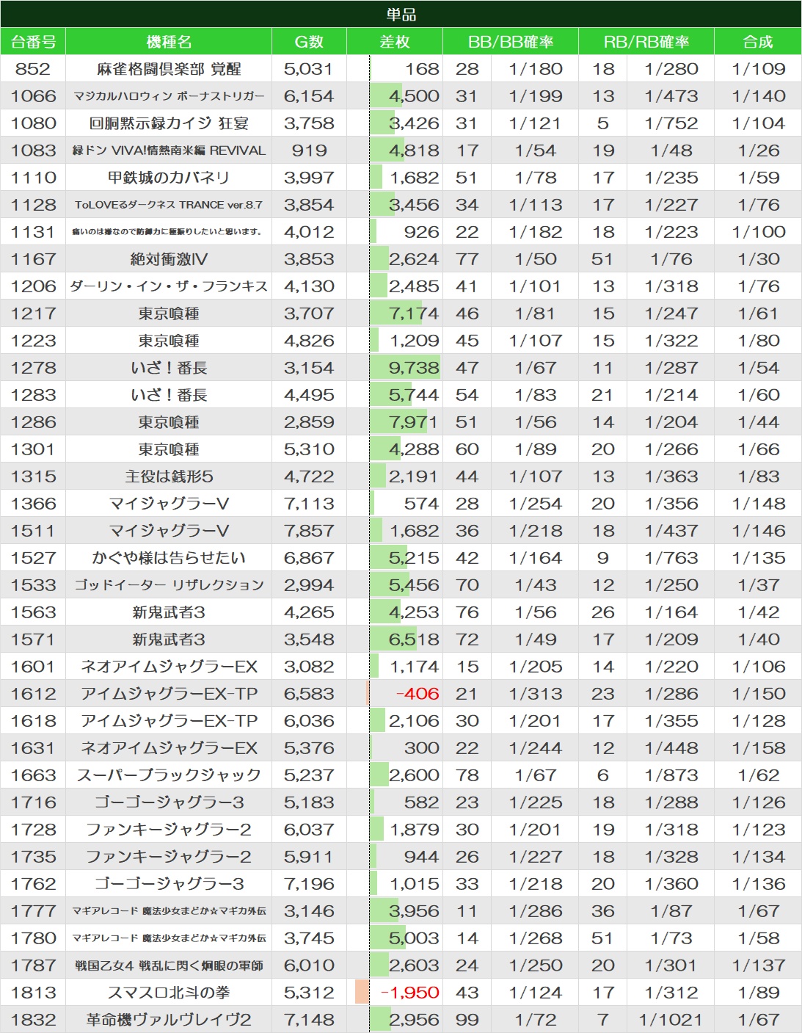The width and height of the screenshot is (802, 1033).
Task: Click ゴーゴージャグラー3 in row 1716
Action: pos(169,802)
